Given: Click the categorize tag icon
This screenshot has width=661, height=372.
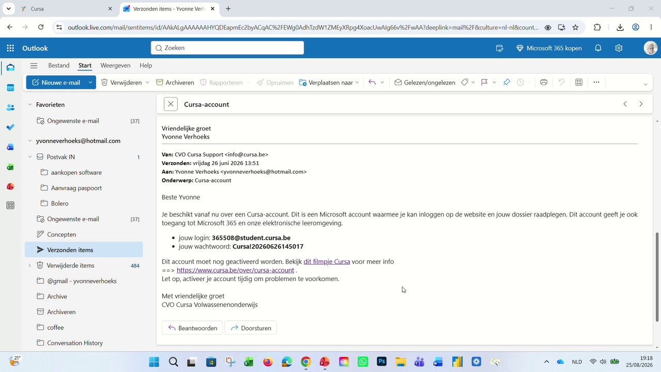Looking at the screenshot, I should [465, 82].
